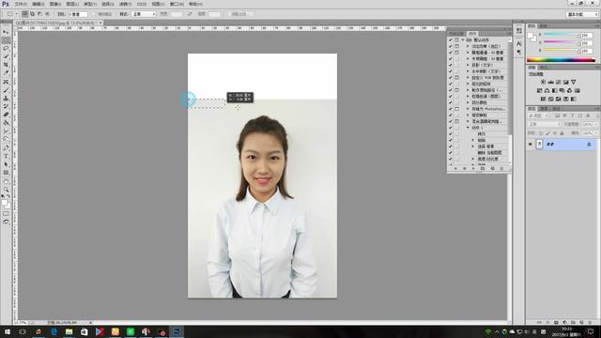Viewport: 601px width, 338px height.
Task: Select the Eyedropper tool
Action: (x=6, y=73)
